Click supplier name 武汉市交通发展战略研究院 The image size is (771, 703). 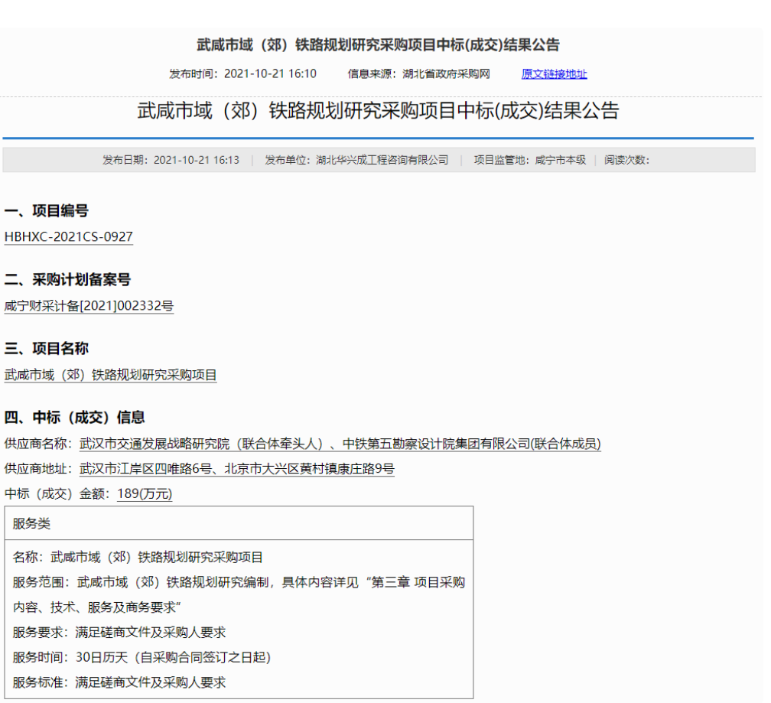point(155,444)
